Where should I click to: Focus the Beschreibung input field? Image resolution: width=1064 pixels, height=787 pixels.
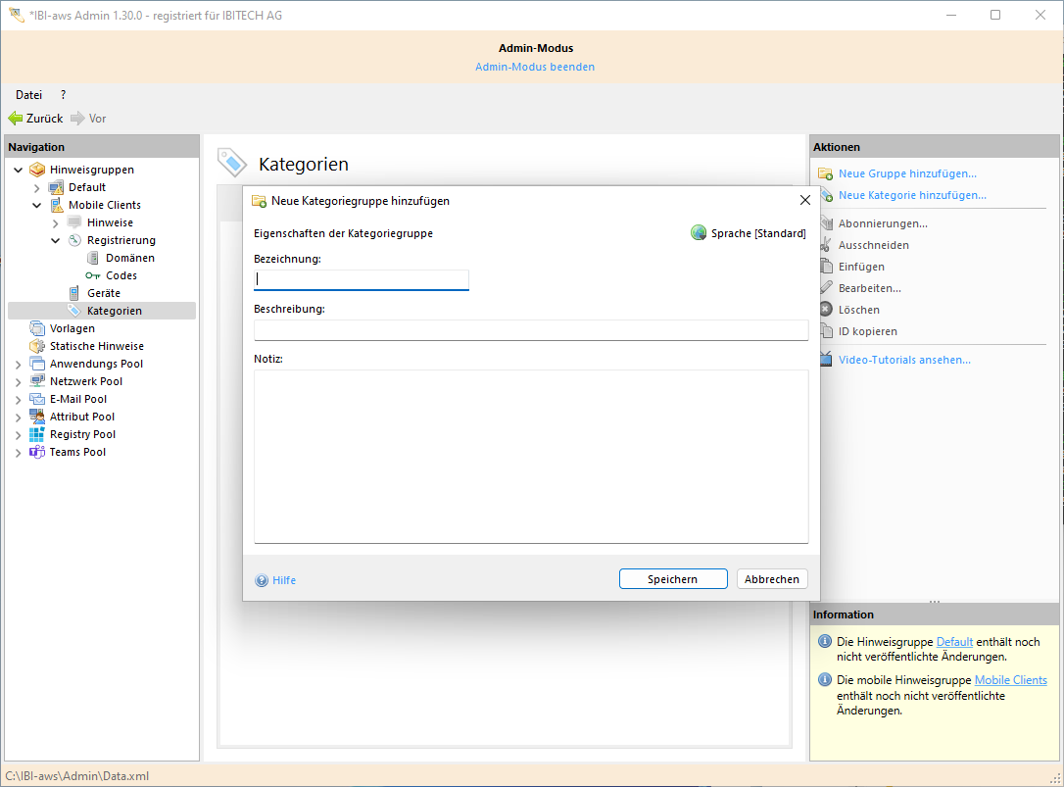pos(530,330)
